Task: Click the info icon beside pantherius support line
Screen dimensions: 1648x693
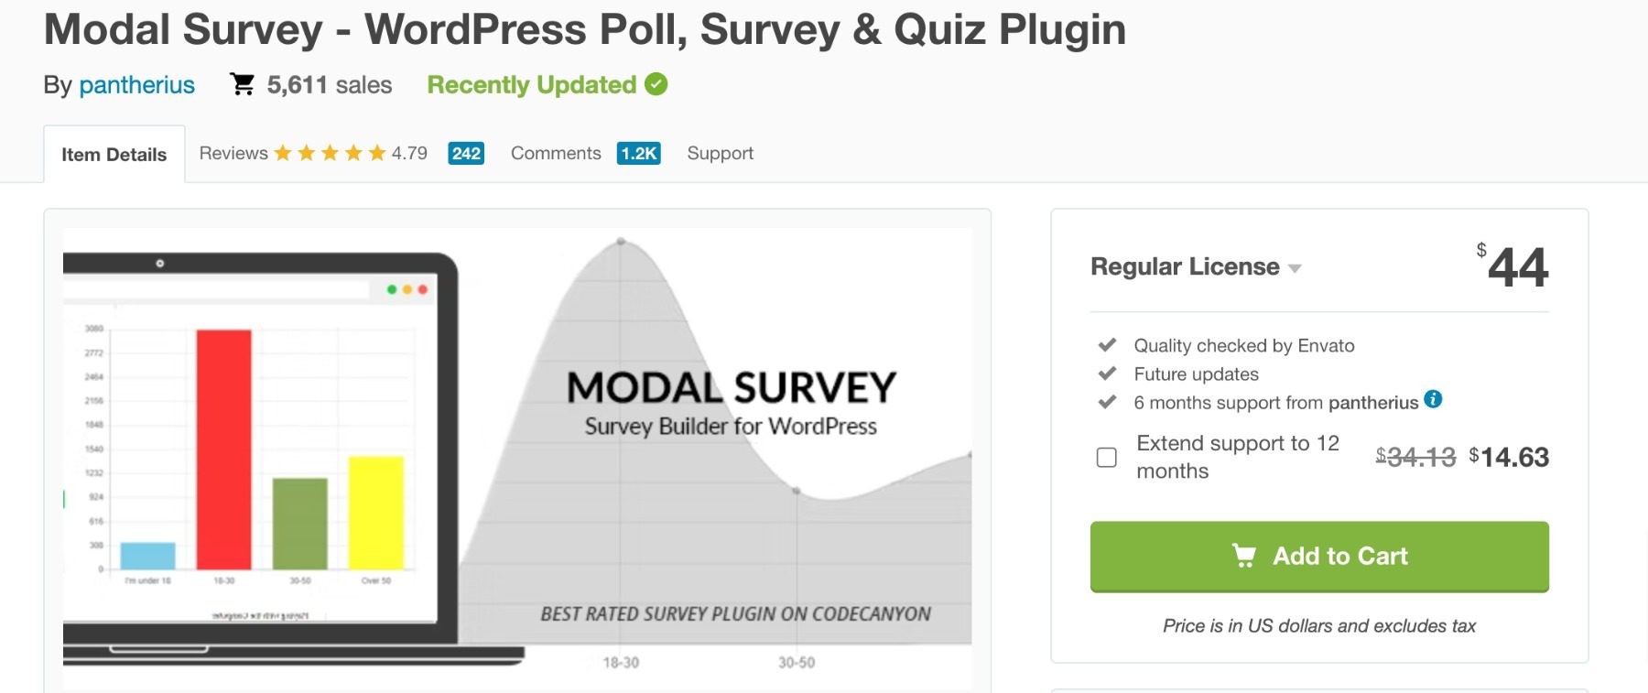Action: 1434,397
